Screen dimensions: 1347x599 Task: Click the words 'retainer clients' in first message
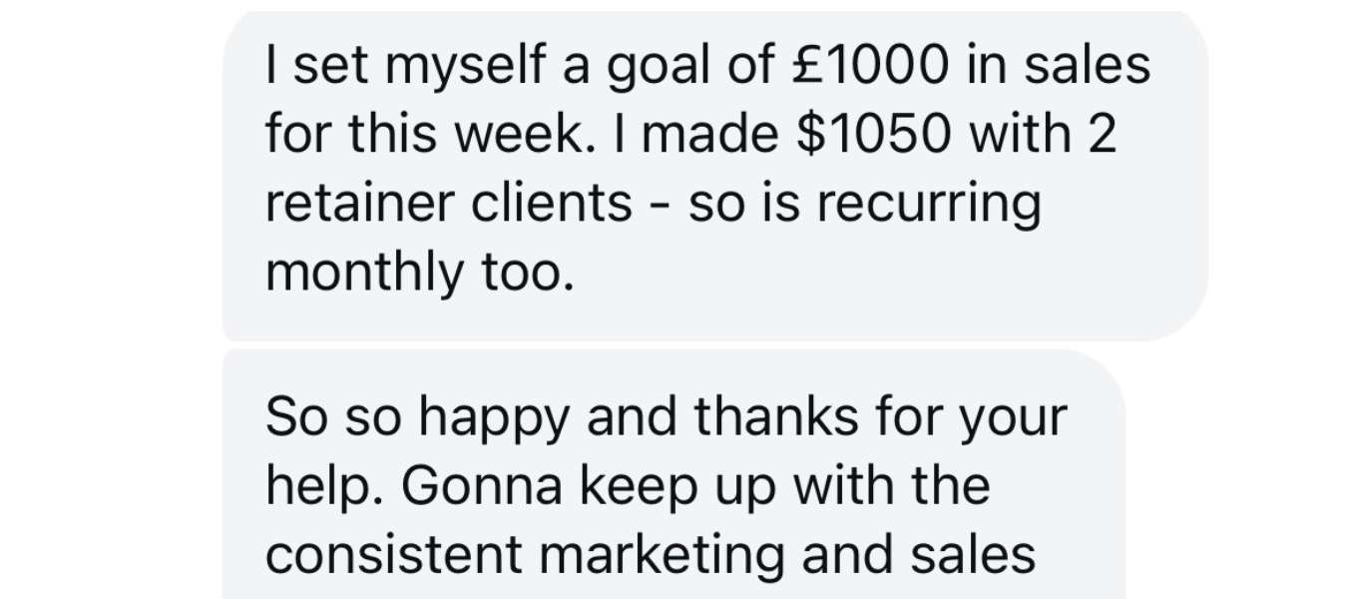click(x=449, y=203)
